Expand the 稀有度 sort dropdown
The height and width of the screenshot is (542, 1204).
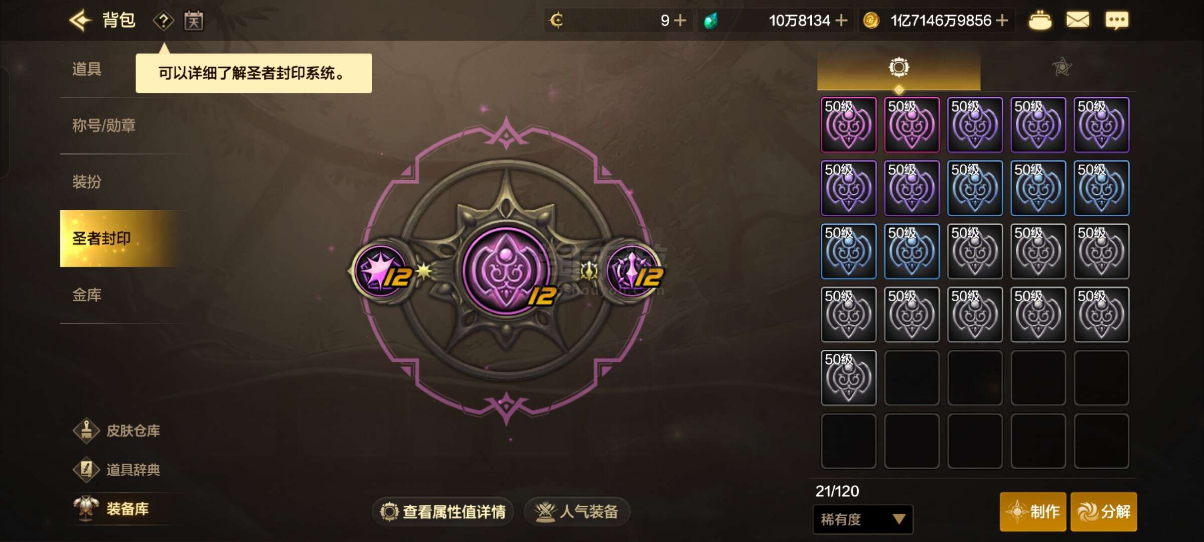point(863,519)
